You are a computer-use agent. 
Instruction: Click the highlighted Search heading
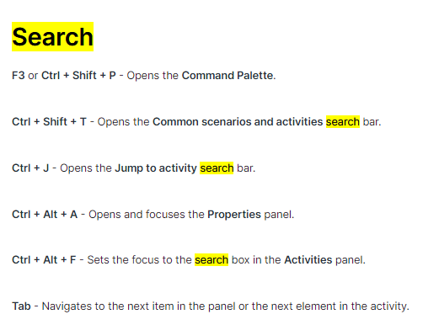pyautogui.click(x=52, y=37)
